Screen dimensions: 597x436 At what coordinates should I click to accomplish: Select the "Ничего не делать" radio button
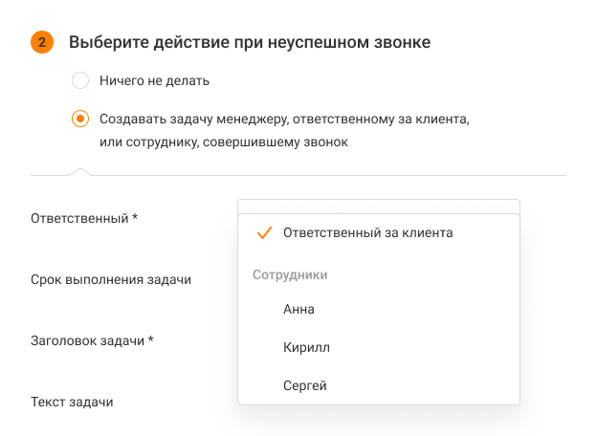(x=80, y=80)
